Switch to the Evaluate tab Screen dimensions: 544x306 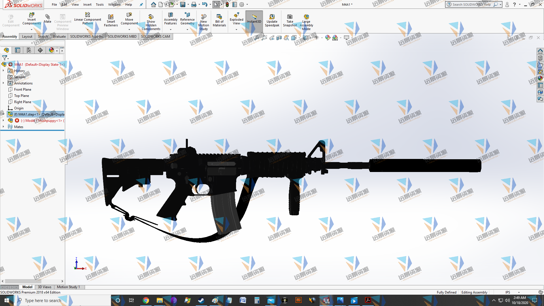click(59, 36)
